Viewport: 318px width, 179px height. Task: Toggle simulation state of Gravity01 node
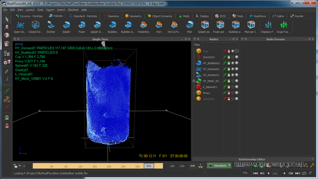[225, 57]
